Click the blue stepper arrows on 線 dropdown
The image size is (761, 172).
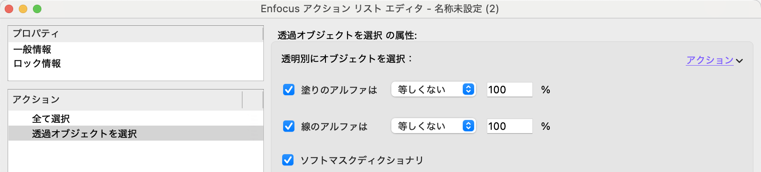pyautogui.click(x=468, y=126)
